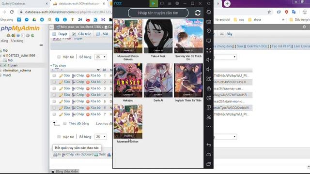310x174 pixels.
Task: Switch to SQL tab
Action: point(103,34)
